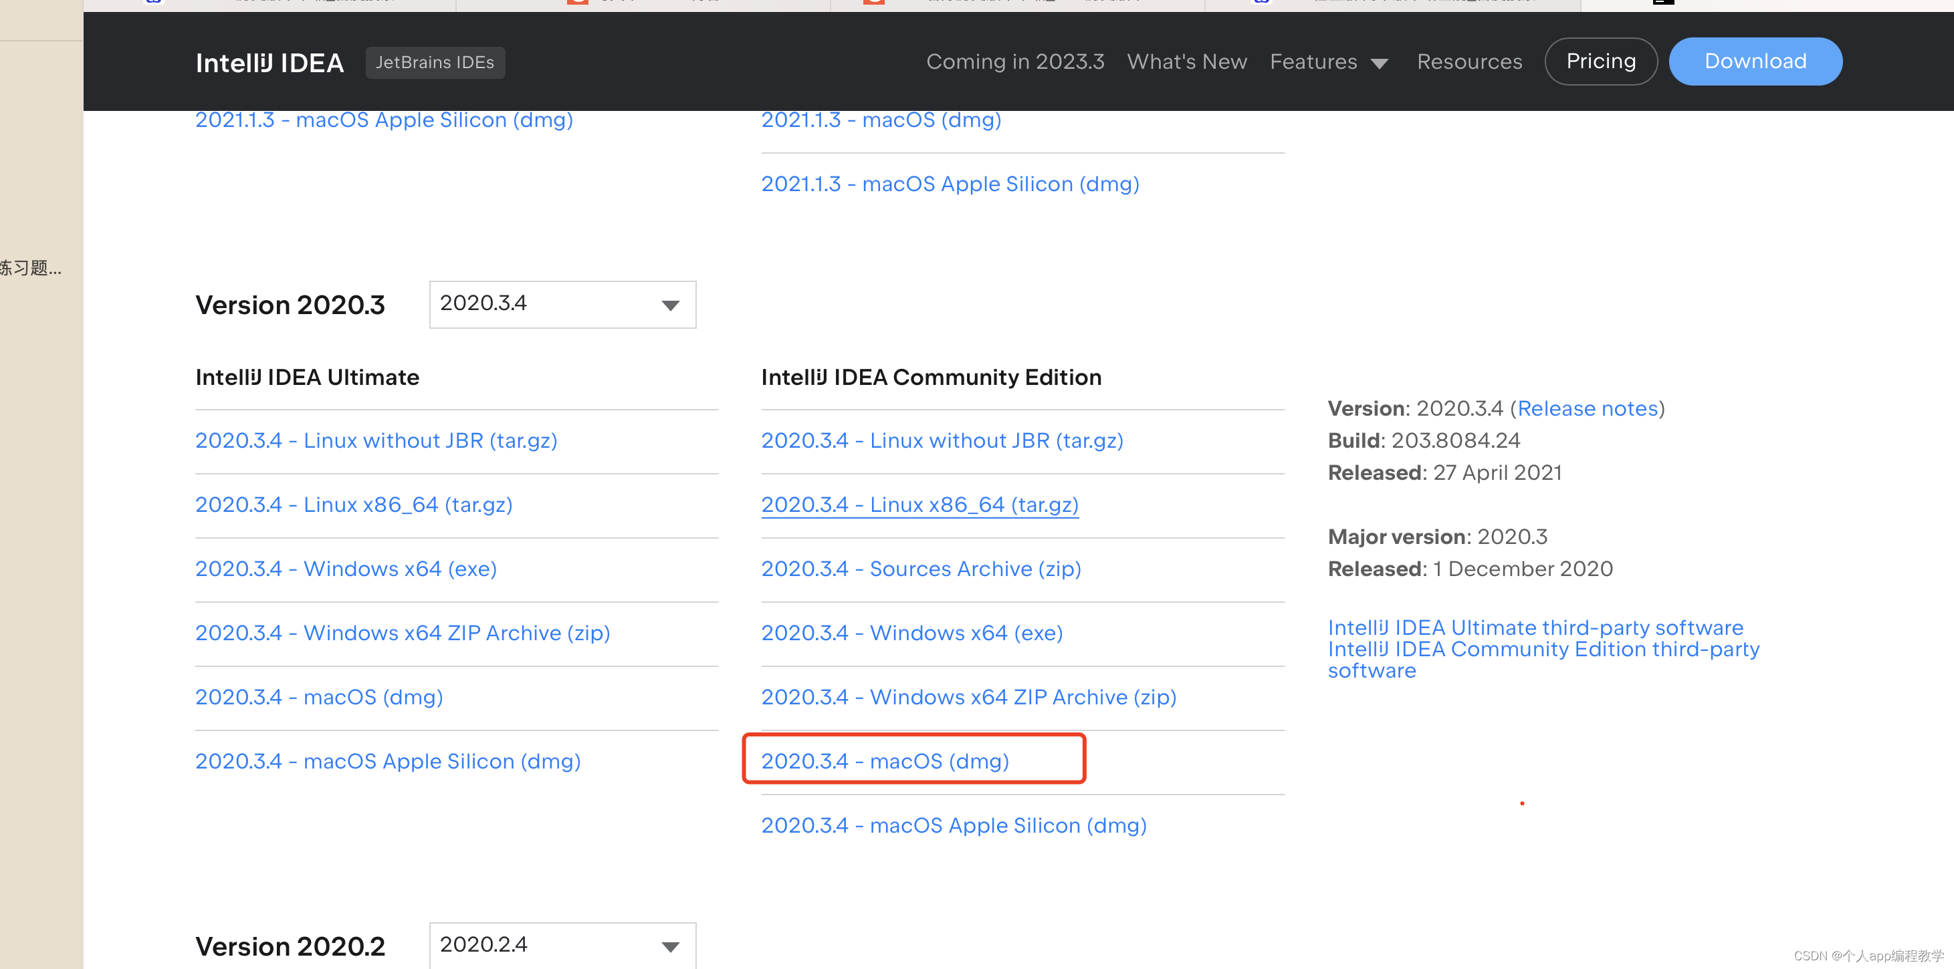1954x969 pixels.
Task: Select the IntelliJ IDEA Community Edition heading
Action: pos(931,377)
